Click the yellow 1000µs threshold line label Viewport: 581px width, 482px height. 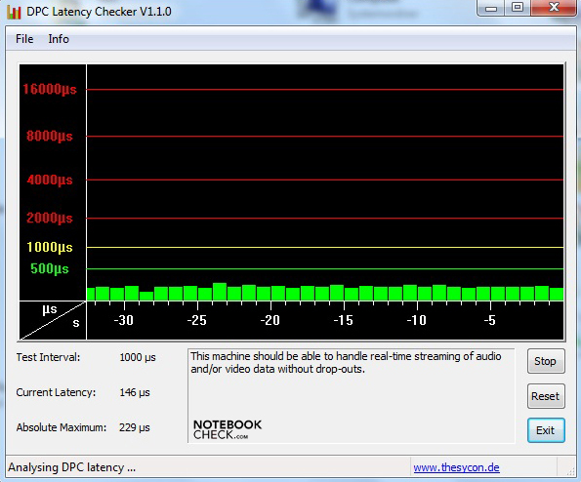tap(50, 247)
